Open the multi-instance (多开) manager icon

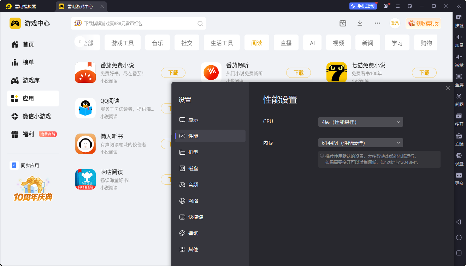coord(459,116)
